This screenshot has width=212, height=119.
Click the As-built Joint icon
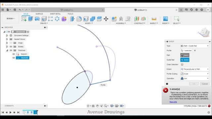pyautogui.click(x=128, y=19)
